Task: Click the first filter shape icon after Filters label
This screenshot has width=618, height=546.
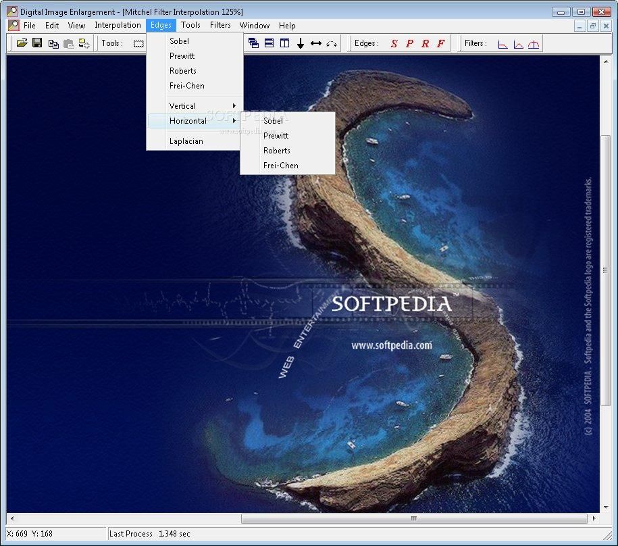Action: coord(502,43)
